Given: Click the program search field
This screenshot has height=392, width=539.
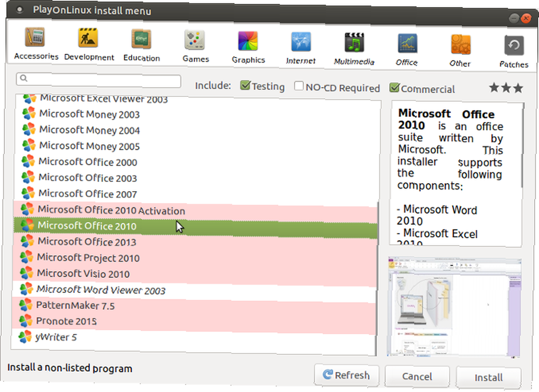Looking at the screenshot, I should click(x=98, y=80).
